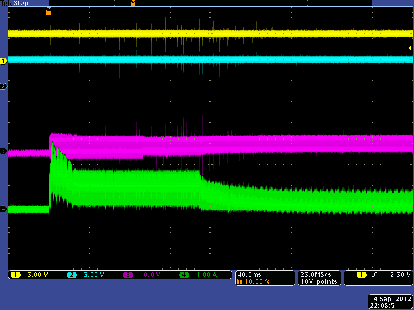
Task: Click the 2.50 V trigger level readout
Action: pyautogui.click(x=400, y=275)
